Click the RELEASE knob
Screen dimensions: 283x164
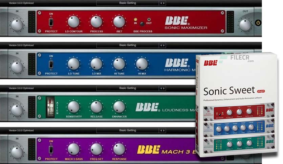[x=96, y=107]
